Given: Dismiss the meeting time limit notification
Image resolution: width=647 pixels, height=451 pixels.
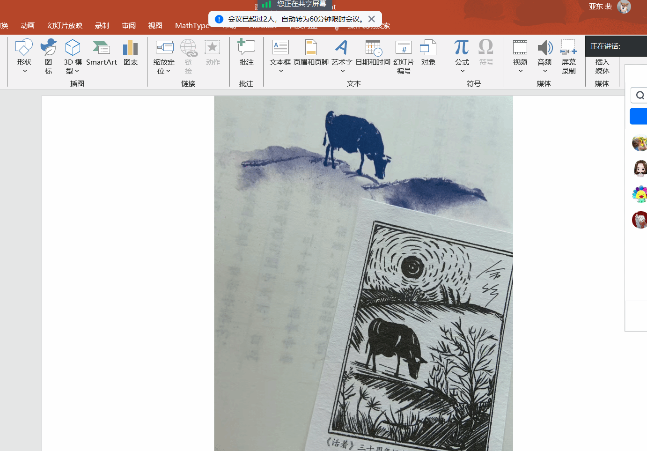Looking at the screenshot, I should coord(372,19).
